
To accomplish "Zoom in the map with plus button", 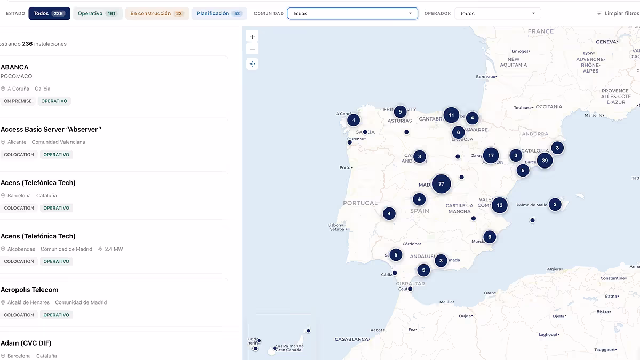I will coord(252,37).
